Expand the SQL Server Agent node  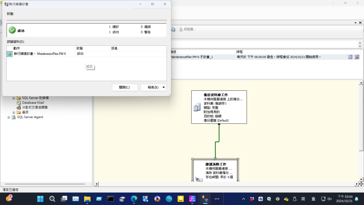coord(9,117)
